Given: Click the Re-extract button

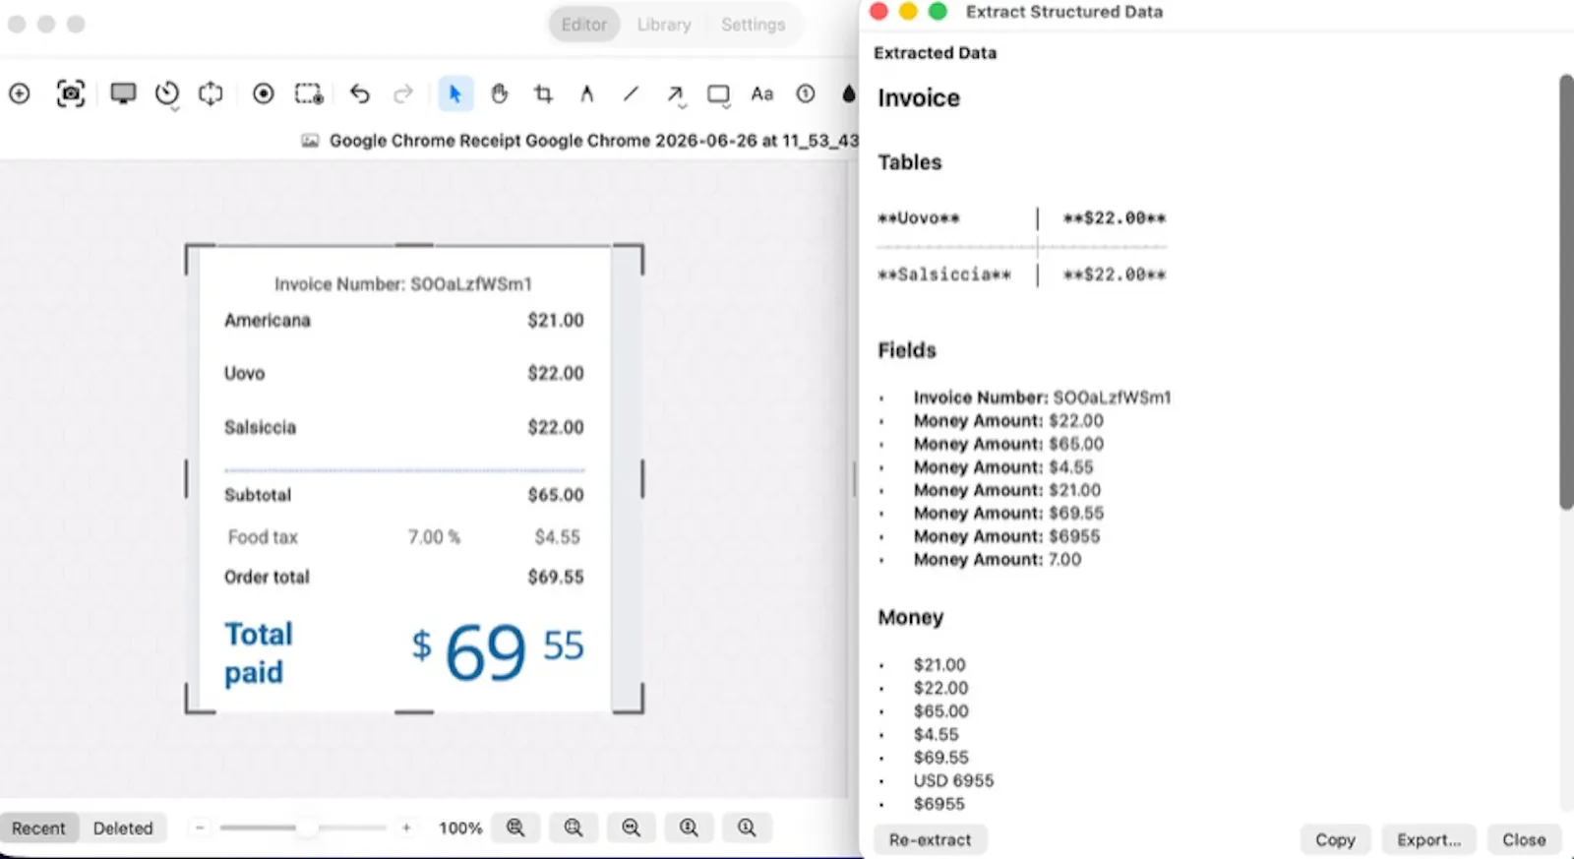Looking at the screenshot, I should click(930, 840).
